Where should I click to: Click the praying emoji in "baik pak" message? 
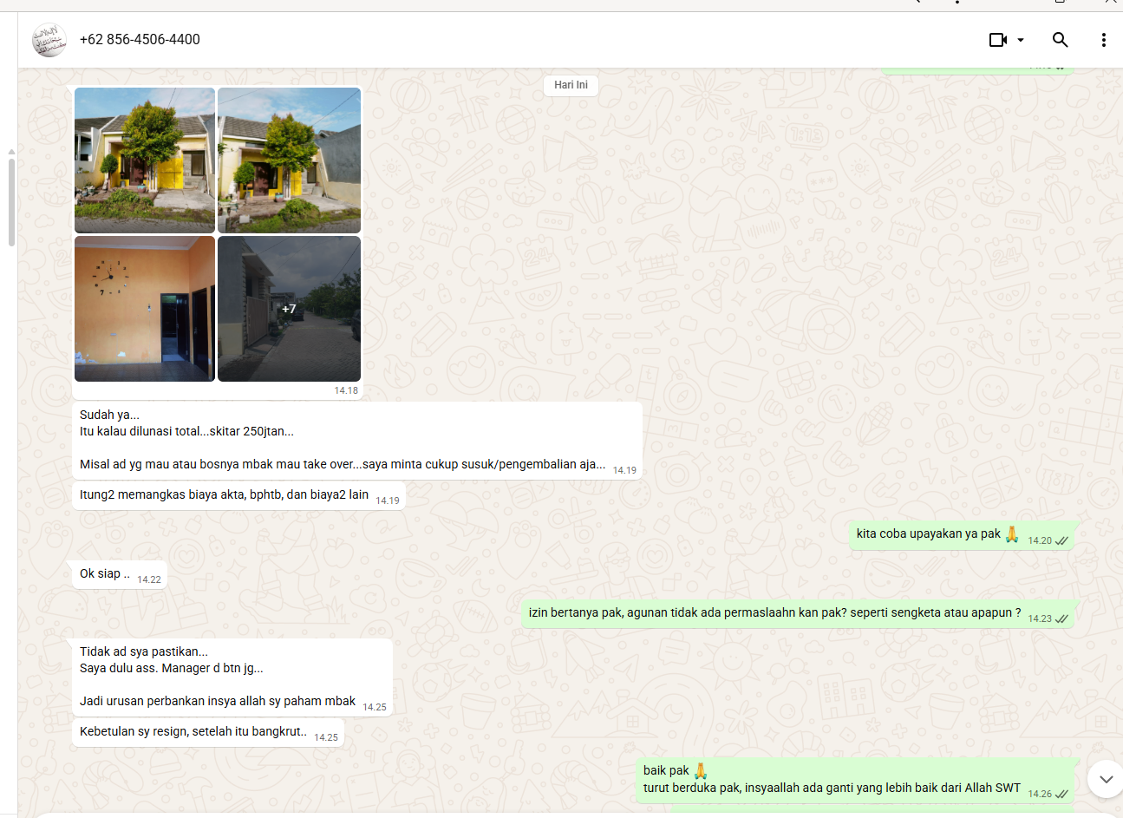(701, 770)
